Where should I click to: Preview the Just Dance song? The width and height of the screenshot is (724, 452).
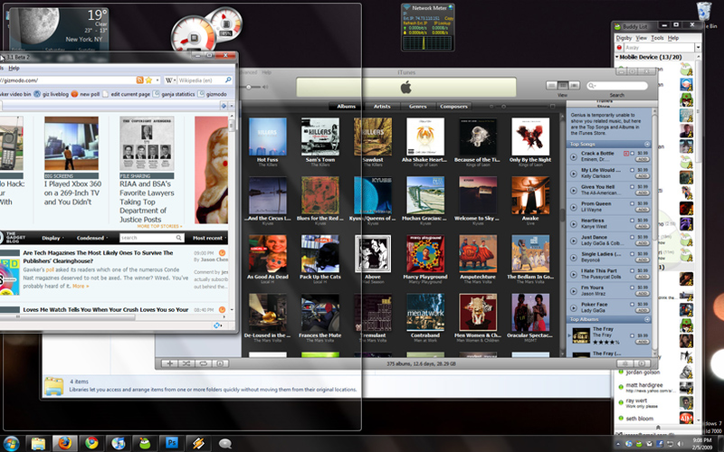(574, 240)
